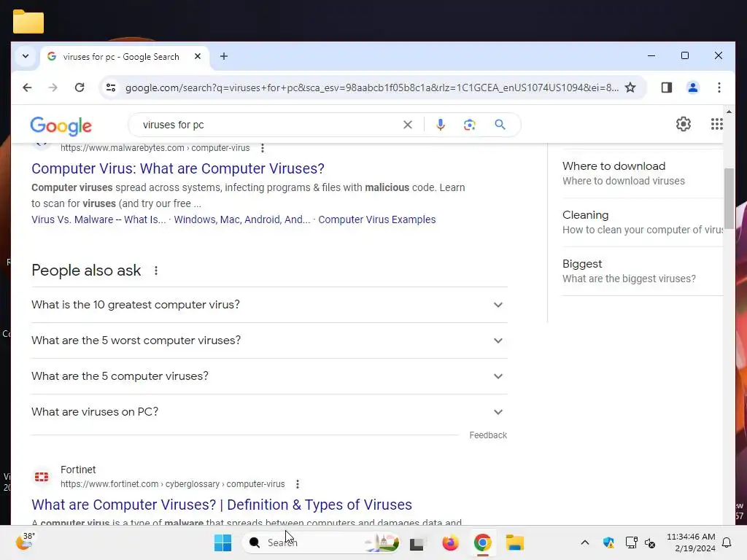Click the page vertical scrollbar thumb

click(x=729, y=198)
